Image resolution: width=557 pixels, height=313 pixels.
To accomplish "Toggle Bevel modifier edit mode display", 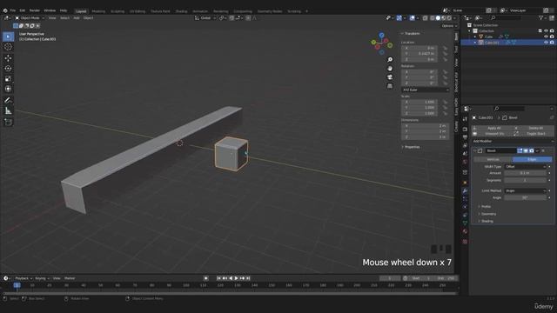I will coord(520,150).
